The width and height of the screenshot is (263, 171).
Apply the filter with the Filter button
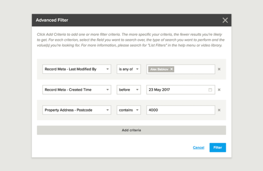click(x=218, y=147)
